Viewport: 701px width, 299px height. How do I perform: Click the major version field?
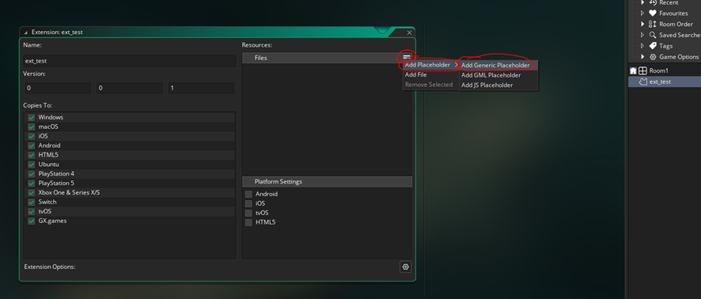pyautogui.click(x=57, y=89)
